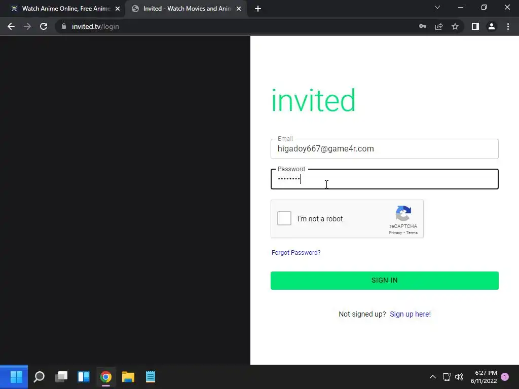Open File Explorer from the taskbar

[128, 377]
